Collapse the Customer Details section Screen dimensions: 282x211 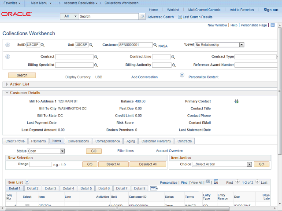click(x=7, y=93)
